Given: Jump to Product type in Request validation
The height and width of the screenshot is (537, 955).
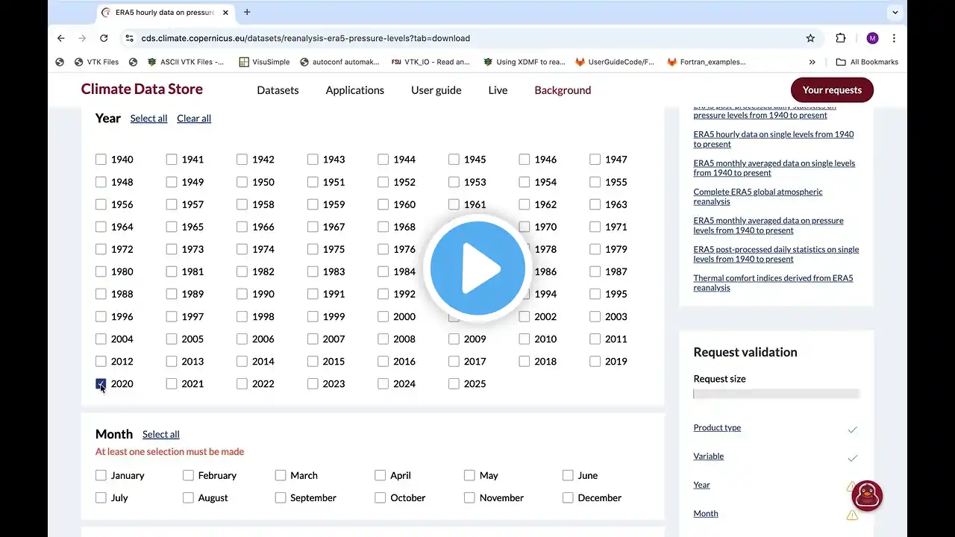Looking at the screenshot, I should pyautogui.click(x=717, y=428).
